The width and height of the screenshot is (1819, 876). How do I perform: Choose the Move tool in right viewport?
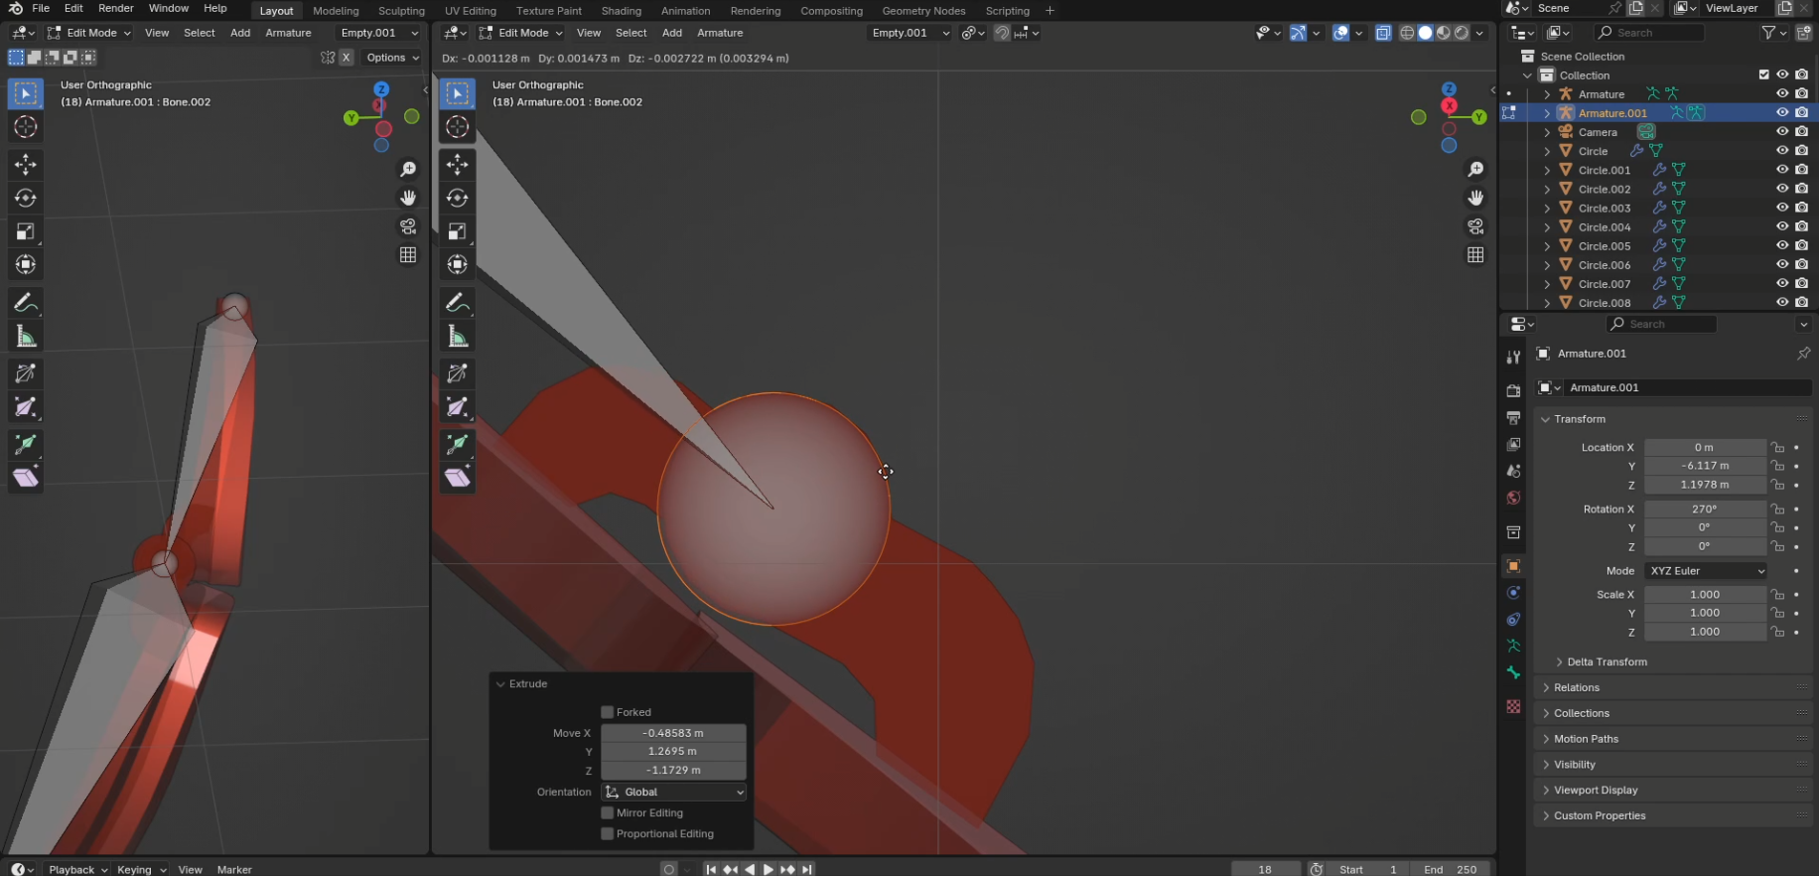(457, 165)
